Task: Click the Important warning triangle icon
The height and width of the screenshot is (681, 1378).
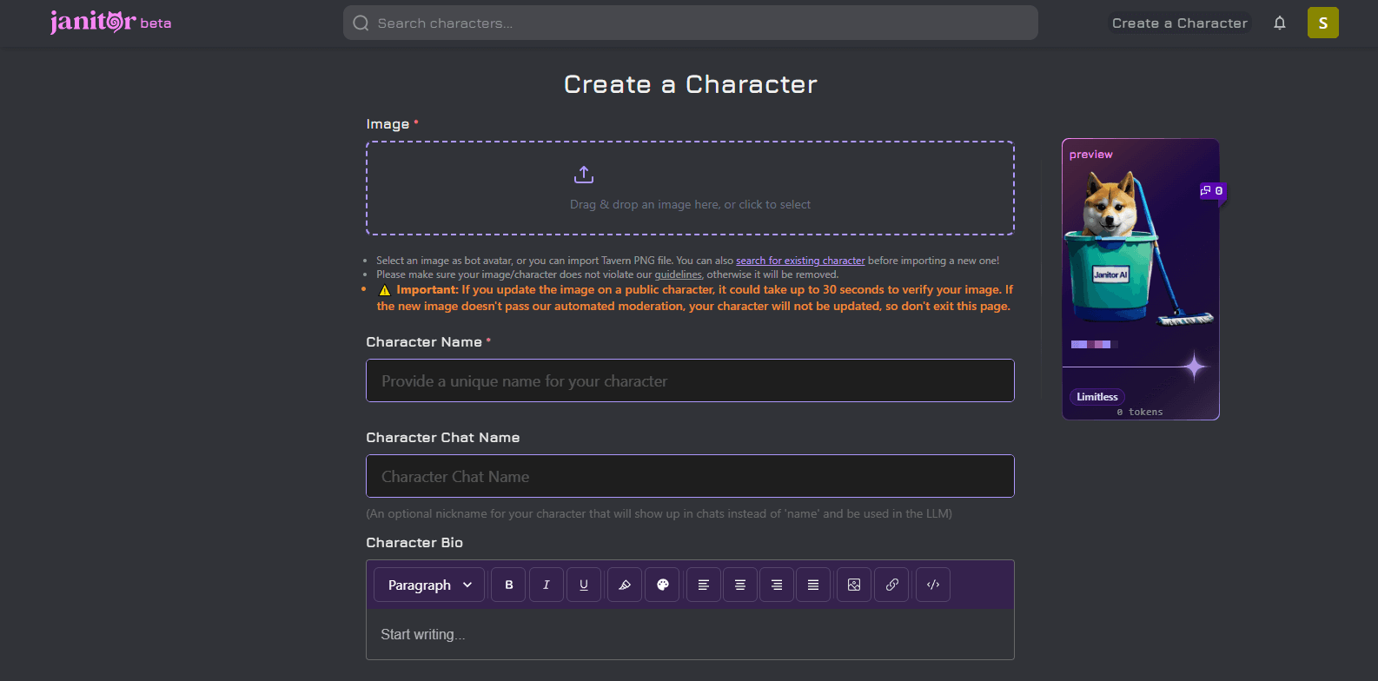Action: 385,290
